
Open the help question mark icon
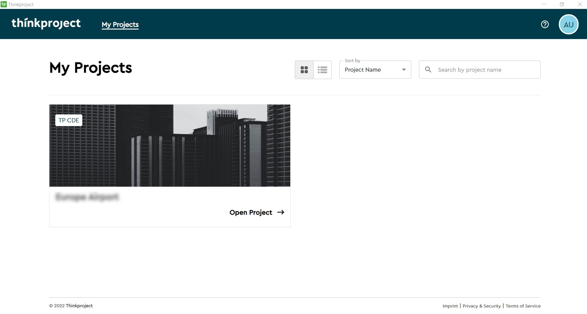(x=545, y=24)
